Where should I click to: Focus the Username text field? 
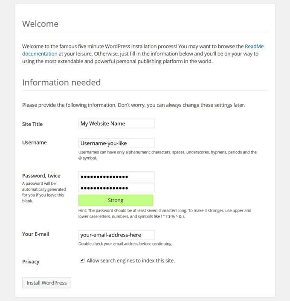tap(116, 143)
